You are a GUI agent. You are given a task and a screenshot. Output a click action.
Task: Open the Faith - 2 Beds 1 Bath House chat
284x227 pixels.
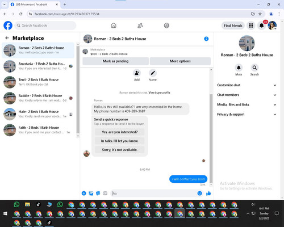38,130
